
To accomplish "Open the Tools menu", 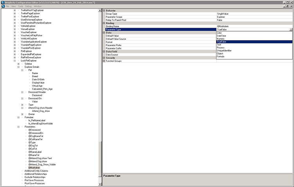I will (x=20, y=7).
